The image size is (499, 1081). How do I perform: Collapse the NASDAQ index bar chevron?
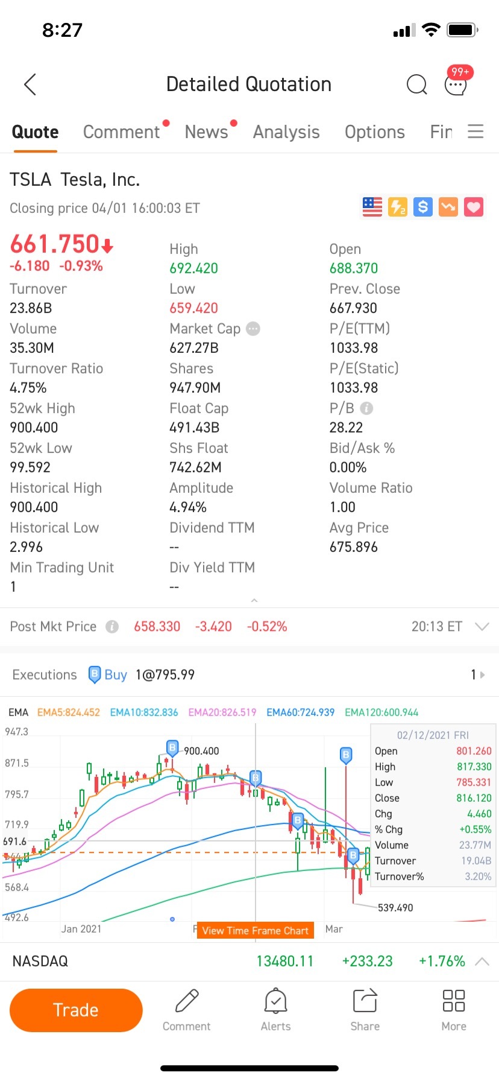482,961
